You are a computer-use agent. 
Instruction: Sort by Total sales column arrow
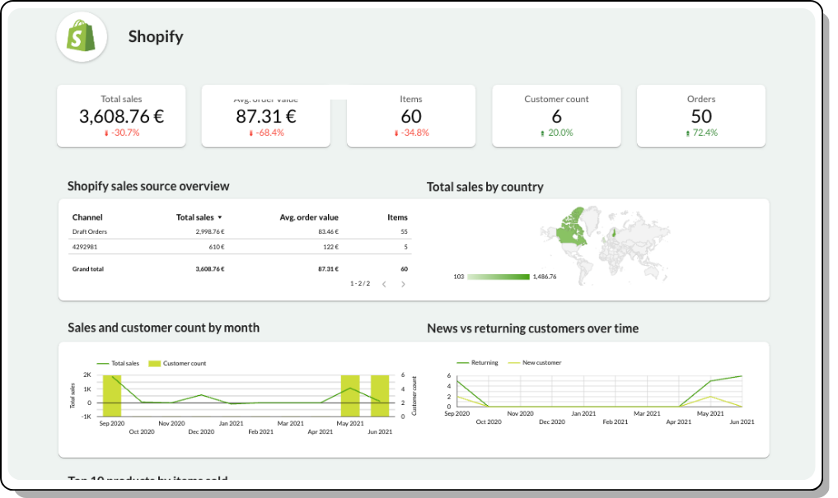[220, 217]
